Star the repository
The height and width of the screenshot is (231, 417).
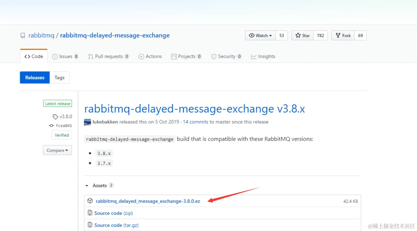303,35
